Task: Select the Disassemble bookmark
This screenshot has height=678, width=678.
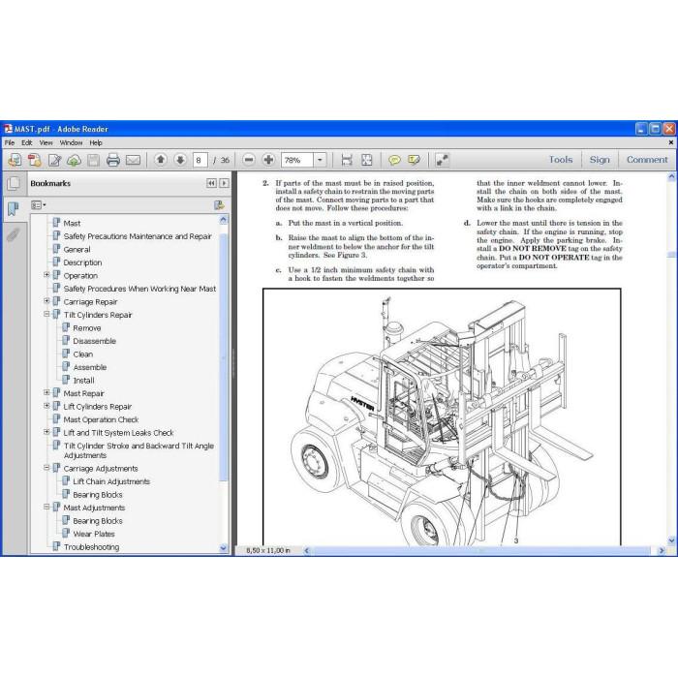Action: [x=94, y=341]
